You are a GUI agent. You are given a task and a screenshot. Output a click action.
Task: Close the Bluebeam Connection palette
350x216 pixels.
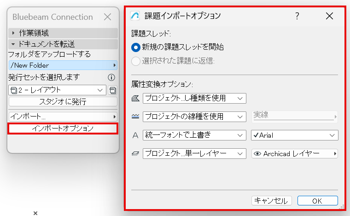[x=108, y=17]
